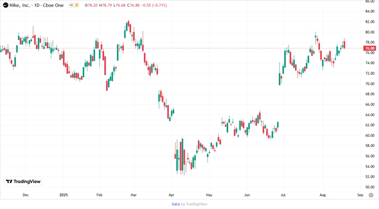Click the Nike swoosh logo icon
Viewport: 379px width, 209px height.
pyautogui.click(x=5, y=5)
